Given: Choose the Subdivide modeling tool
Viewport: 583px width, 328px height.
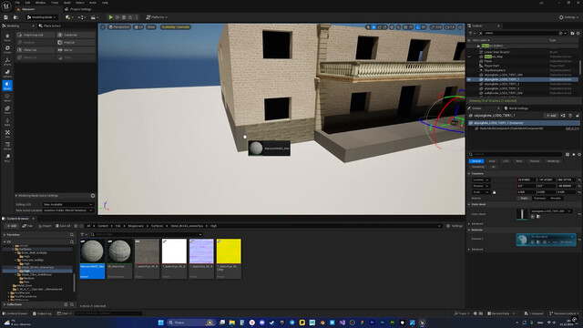Looking at the screenshot, I should 76,35.
